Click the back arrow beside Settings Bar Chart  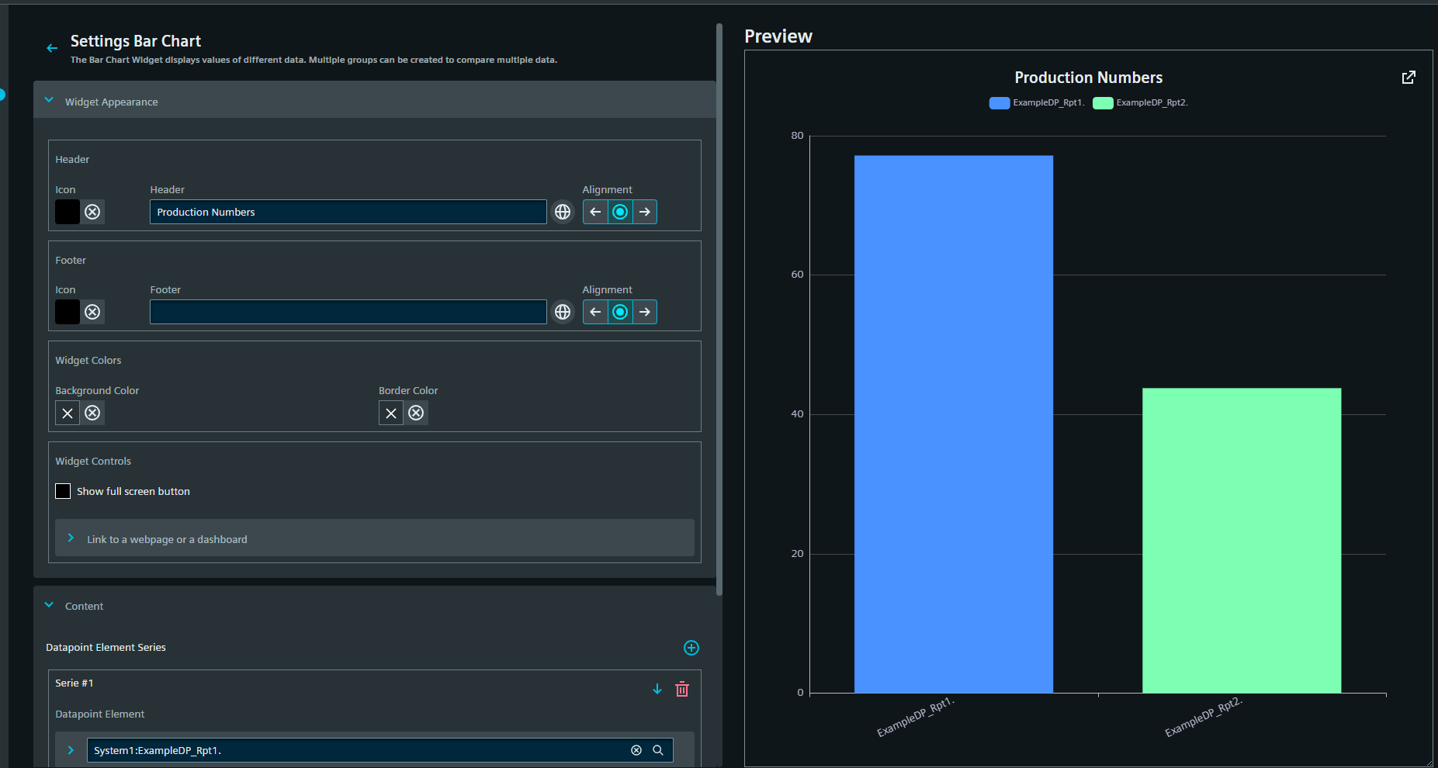tap(52, 48)
